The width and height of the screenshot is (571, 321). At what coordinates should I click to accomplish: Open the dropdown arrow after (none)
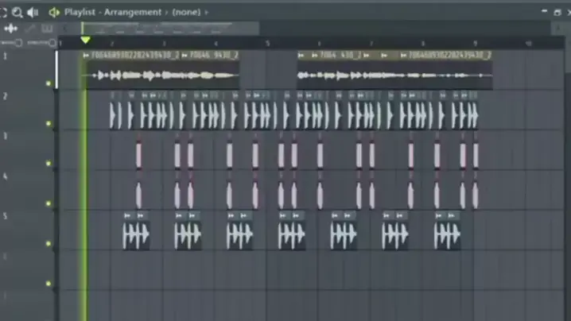[207, 12]
